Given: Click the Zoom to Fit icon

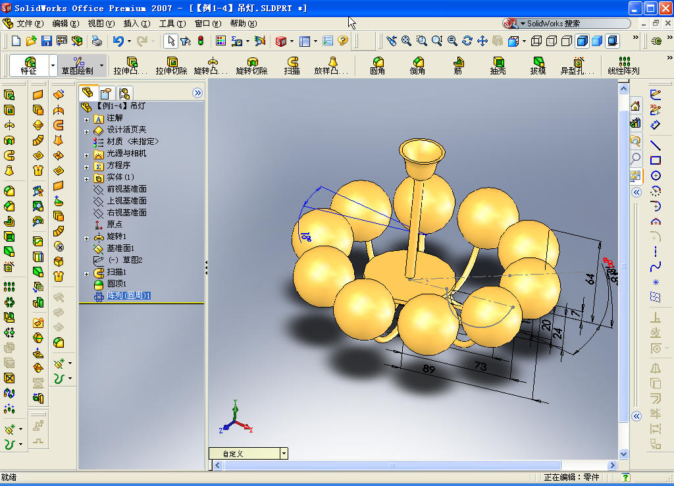Looking at the screenshot, I should 406,41.
